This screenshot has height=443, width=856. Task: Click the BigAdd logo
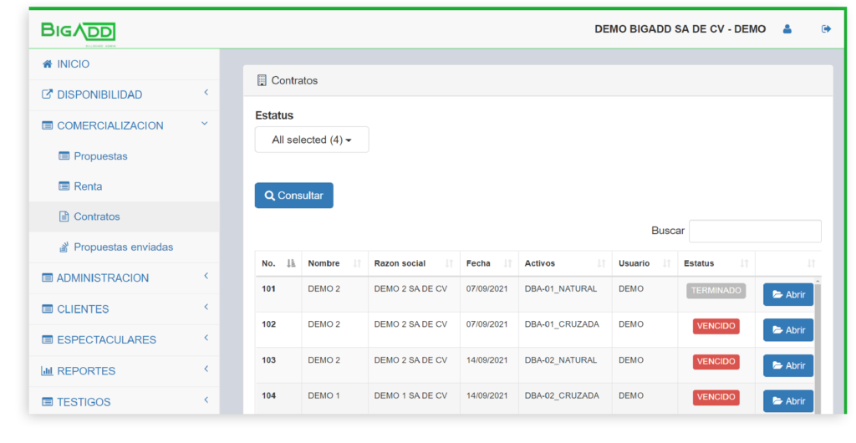point(79,31)
